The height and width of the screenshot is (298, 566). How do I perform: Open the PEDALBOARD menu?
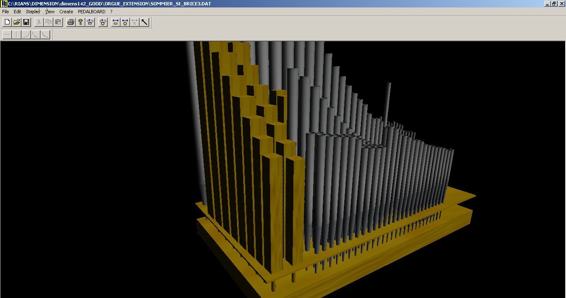click(x=92, y=12)
